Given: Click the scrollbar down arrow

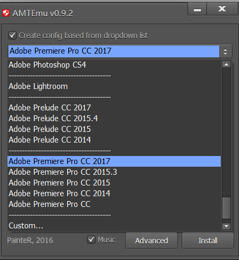Looking at the screenshot, I should [226, 226].
